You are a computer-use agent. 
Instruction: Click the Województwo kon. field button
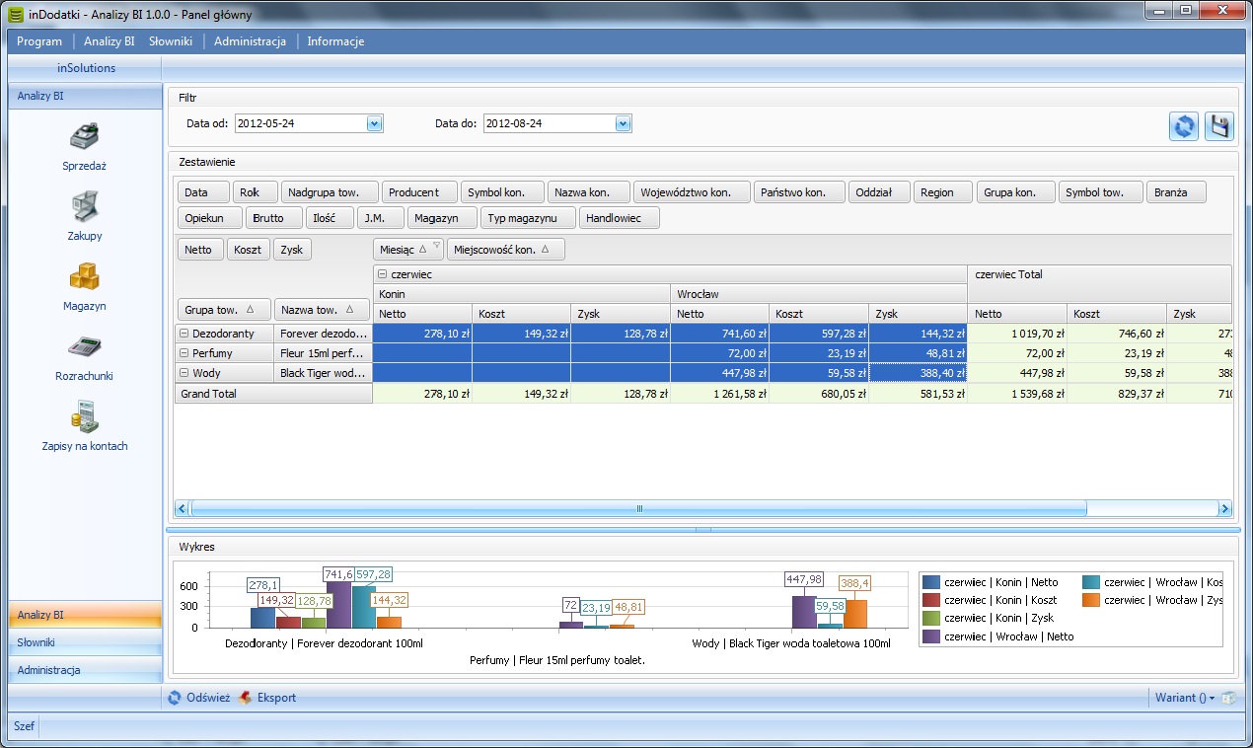point(691,192)
